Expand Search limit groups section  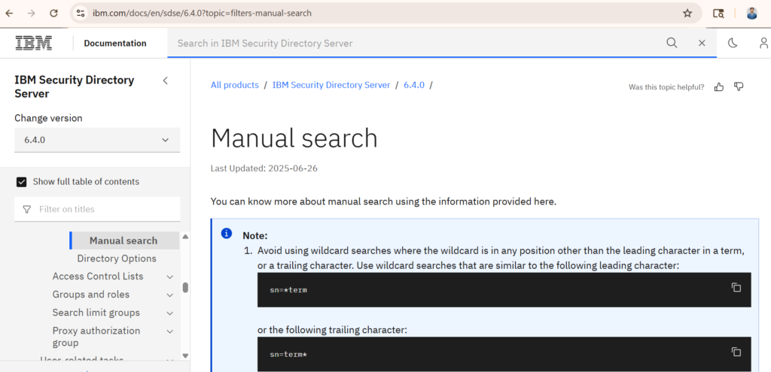[169, 313]
